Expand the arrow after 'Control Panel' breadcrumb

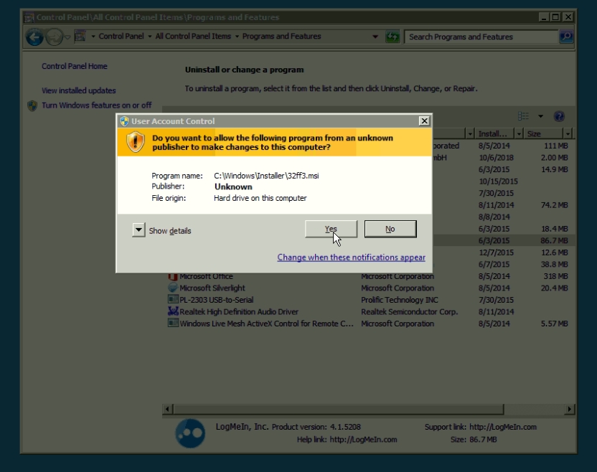150,37
